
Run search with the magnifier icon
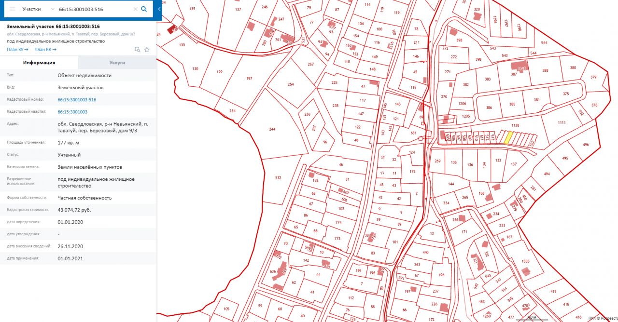pos(144,9)
